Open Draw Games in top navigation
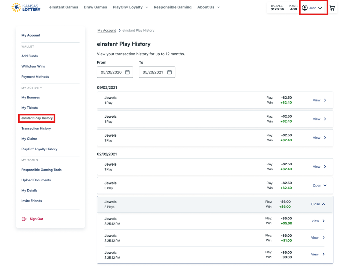Screen dimensions: 350x269 tap(95, 7)
